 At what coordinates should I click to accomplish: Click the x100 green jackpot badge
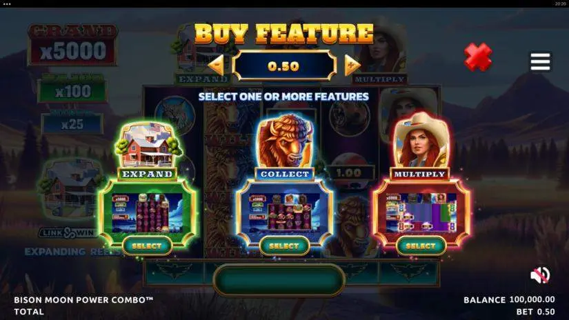[x=72, y=89]
